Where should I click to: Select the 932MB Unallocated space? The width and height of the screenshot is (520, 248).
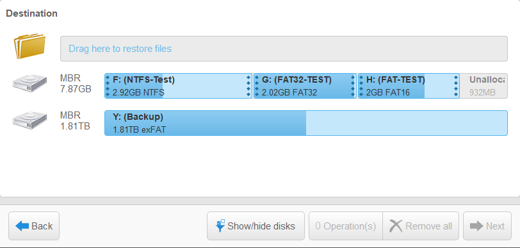[483, 86]
